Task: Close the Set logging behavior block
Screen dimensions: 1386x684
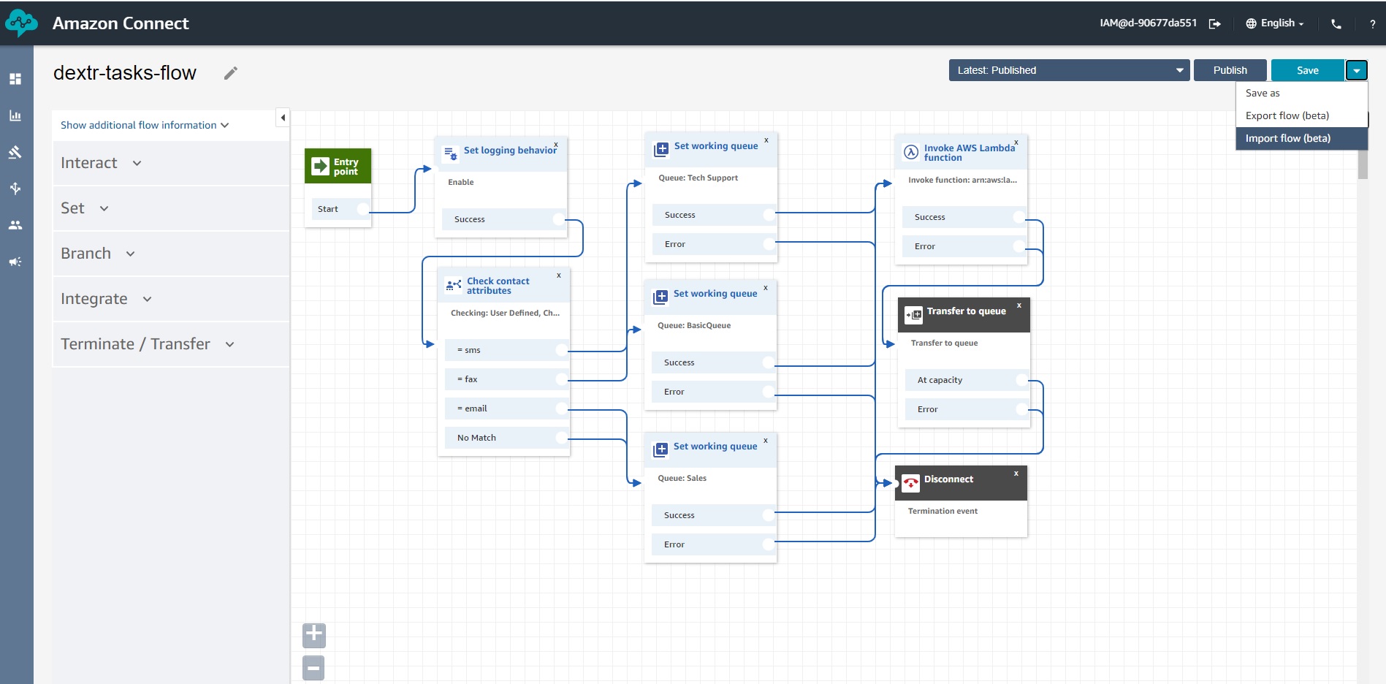Action: click(556, 144)
